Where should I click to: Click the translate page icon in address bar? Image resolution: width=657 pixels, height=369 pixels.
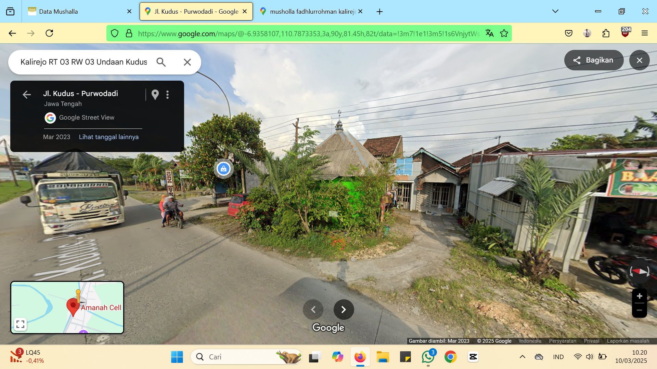[x=489, y=33]
